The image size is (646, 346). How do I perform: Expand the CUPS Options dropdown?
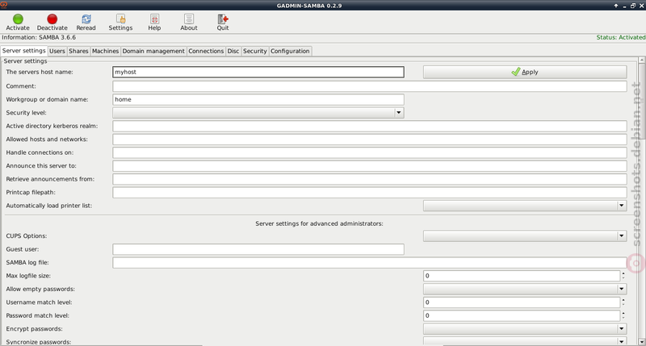pos(525,236)
